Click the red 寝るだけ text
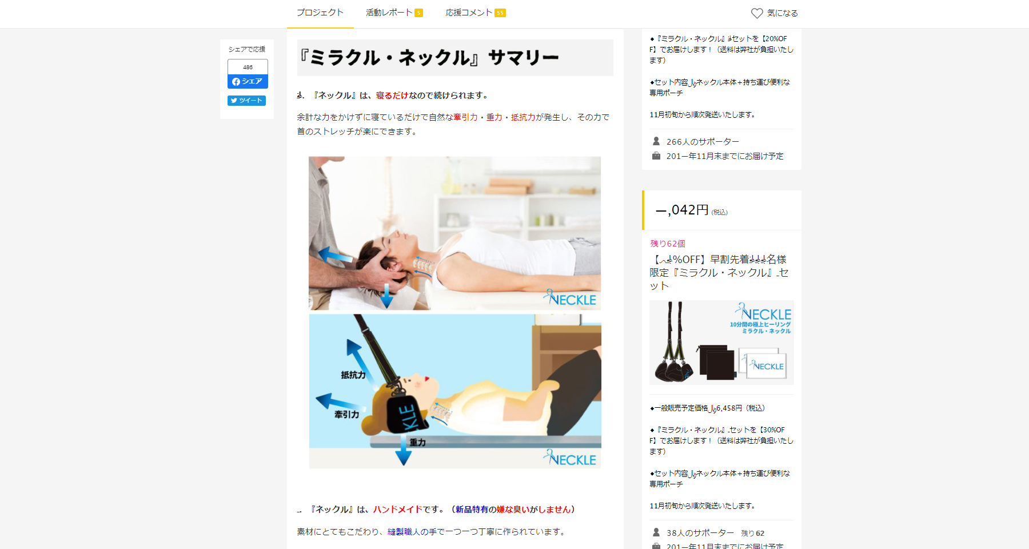Viewport: 1029px width, 549px height. [392, 96]
